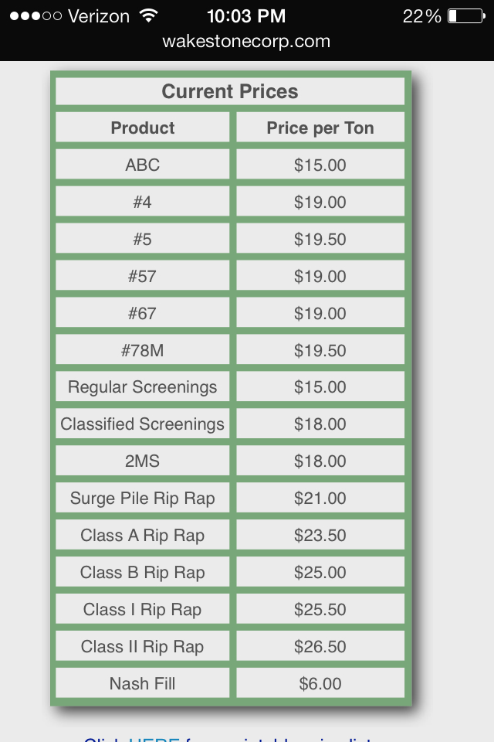Tap the Regular Screenings cell
The image size is (494, 742).
143,387
